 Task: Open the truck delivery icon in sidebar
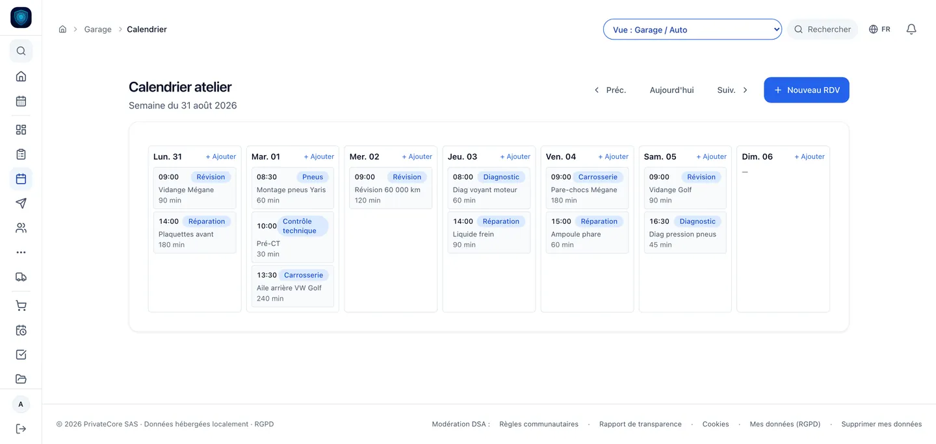coord(21,277)
